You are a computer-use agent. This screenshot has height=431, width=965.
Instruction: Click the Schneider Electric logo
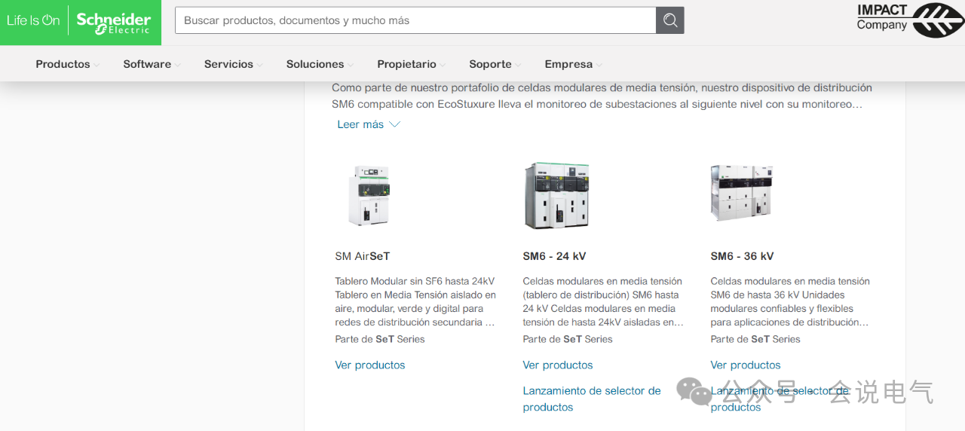(x=113, y=22)
